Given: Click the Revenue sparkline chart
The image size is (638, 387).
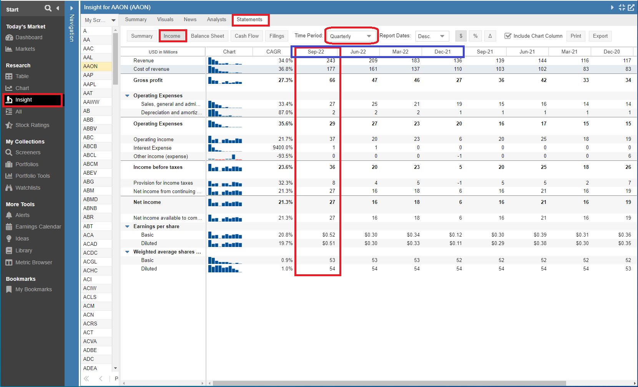Looking at the screenshot, I should point(225,61).
